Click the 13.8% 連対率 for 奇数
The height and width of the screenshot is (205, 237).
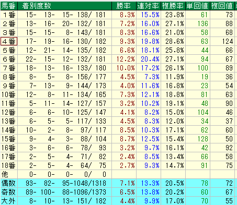point(150,192)
